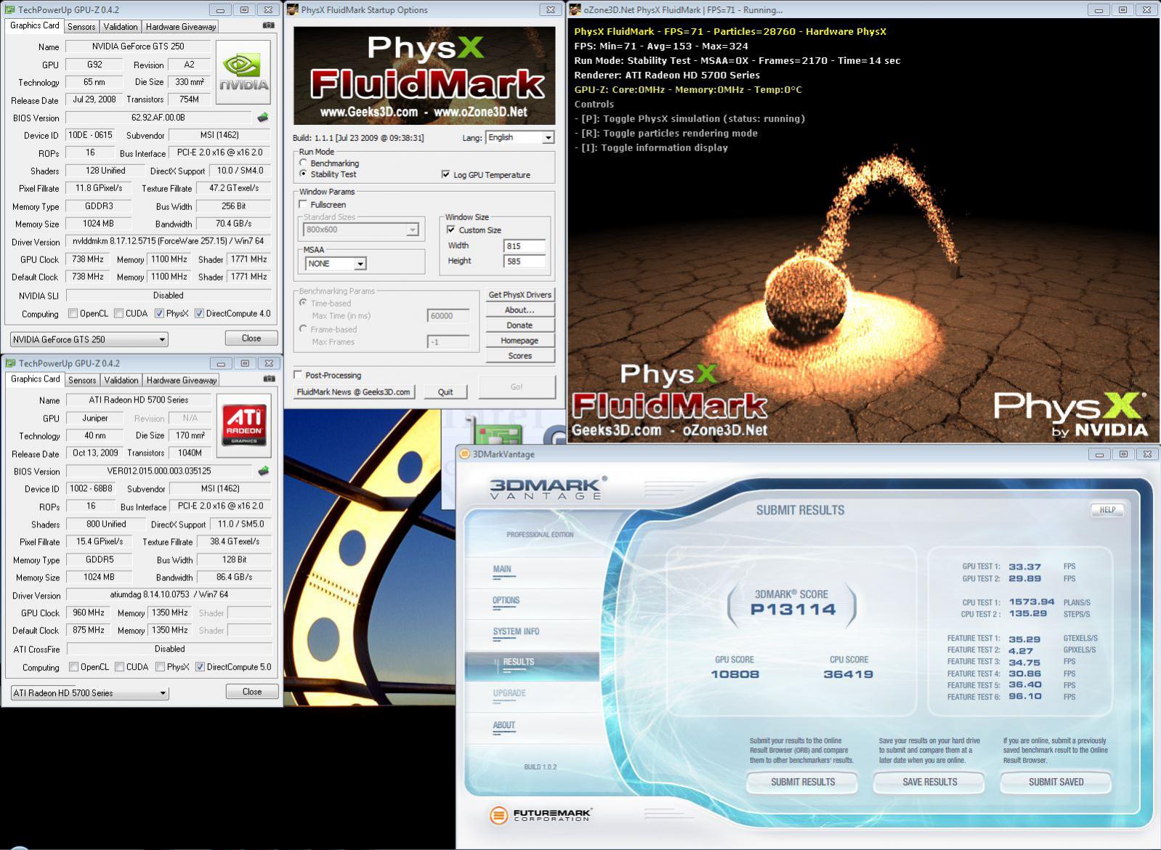Click the GPU-Z title bar icon of the NVIDIA window
This screenshot has height=850, width=1161.
click(x=10, y=9)
